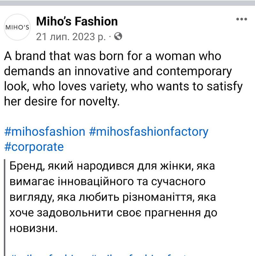Tap the #corporate hashtag

(34, 147)
